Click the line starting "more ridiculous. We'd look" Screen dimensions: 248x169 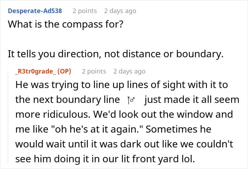(x=124, y=115)
